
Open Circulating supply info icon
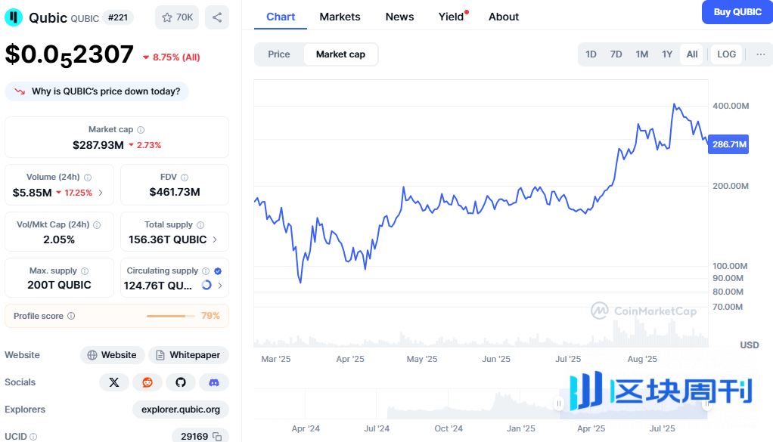[206, 271]
